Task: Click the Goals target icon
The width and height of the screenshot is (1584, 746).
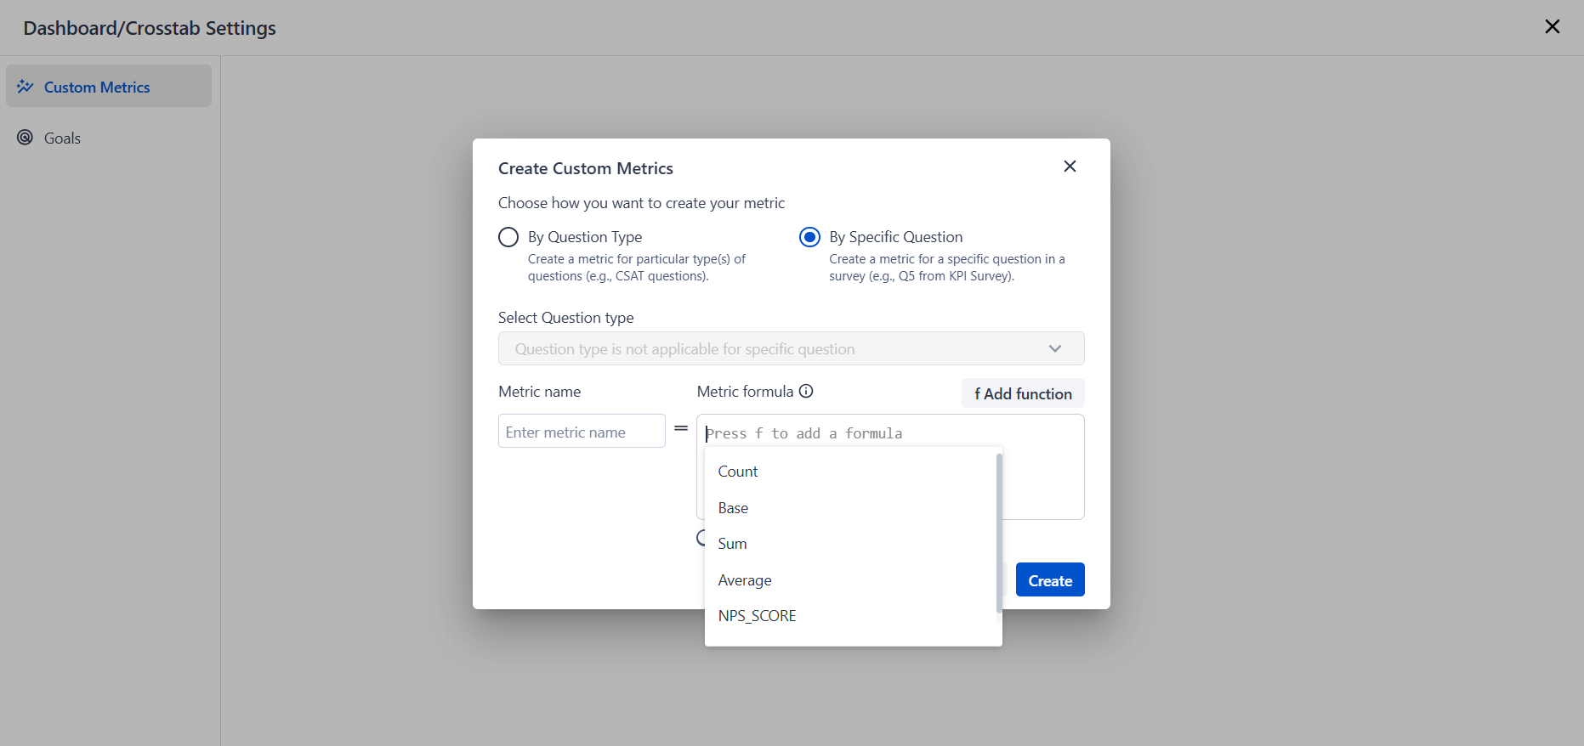Action: click(26, 138)
